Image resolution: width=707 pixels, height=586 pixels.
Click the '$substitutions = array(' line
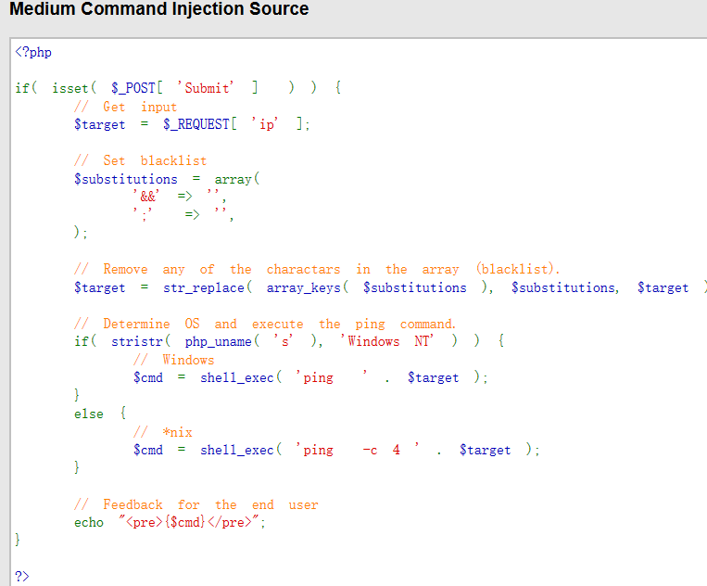pos(167,179)
